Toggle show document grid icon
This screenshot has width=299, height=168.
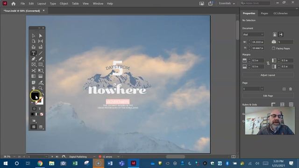pyautogui.click(x=291, y=104)
